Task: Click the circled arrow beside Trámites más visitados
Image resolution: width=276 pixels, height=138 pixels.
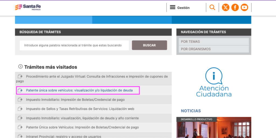Action: pos(20,67)
